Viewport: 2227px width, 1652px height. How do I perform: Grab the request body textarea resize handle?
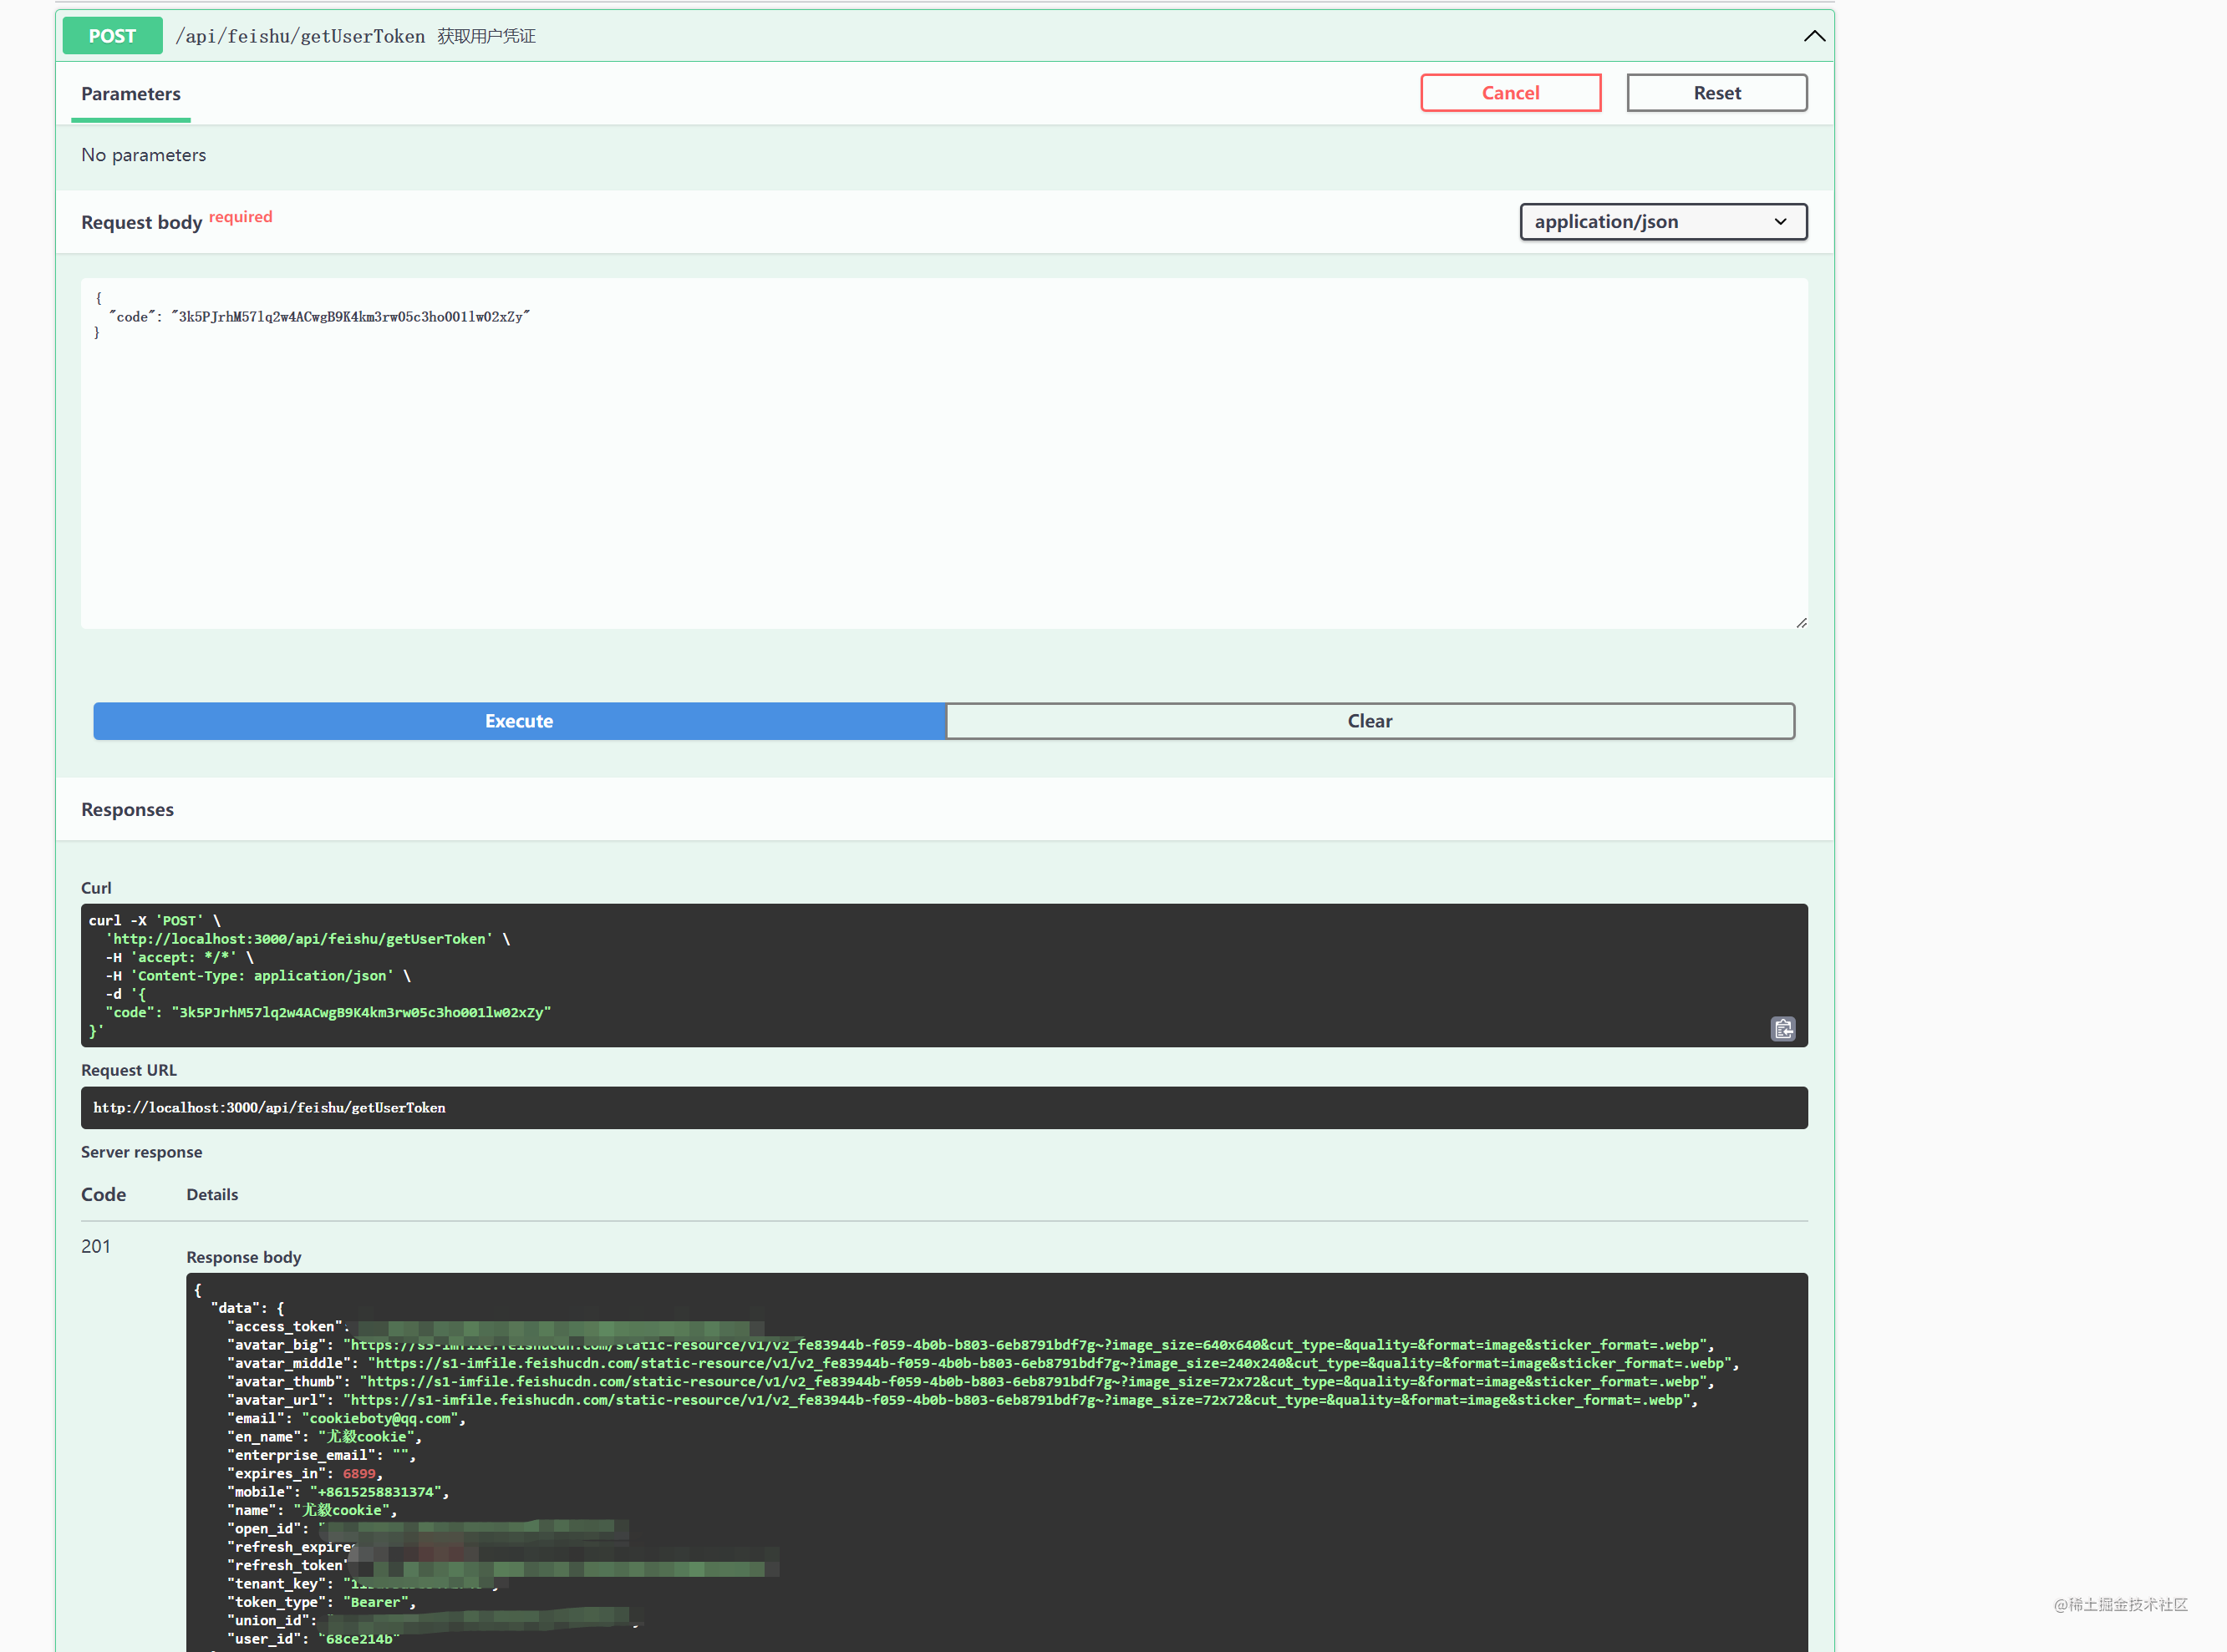tap(1801, 623)
